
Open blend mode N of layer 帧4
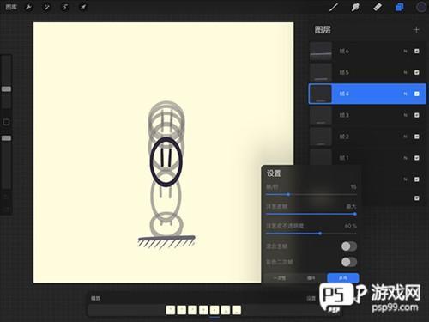click(x=405, y=94)
